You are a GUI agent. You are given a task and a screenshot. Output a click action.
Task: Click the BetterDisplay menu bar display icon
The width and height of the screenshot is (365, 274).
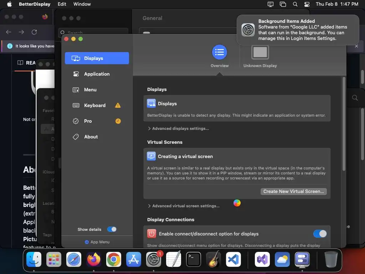pos(270,4)
